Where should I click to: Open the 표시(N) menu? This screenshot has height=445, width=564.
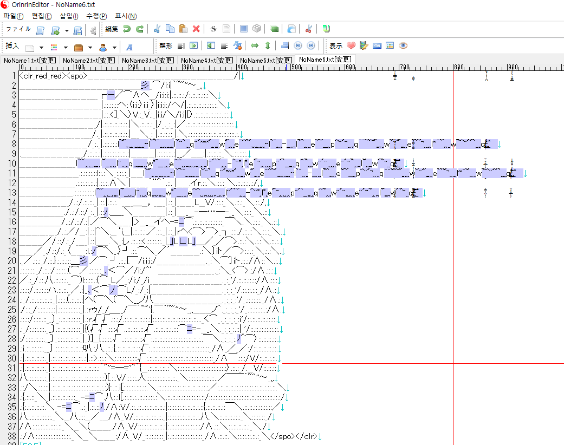coord(126,16)
